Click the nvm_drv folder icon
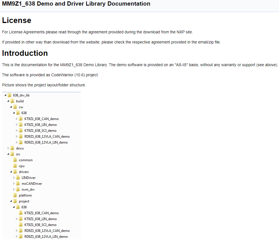This screenshot has height=240, width=279. pyautogui.click(x=18, y=190)
